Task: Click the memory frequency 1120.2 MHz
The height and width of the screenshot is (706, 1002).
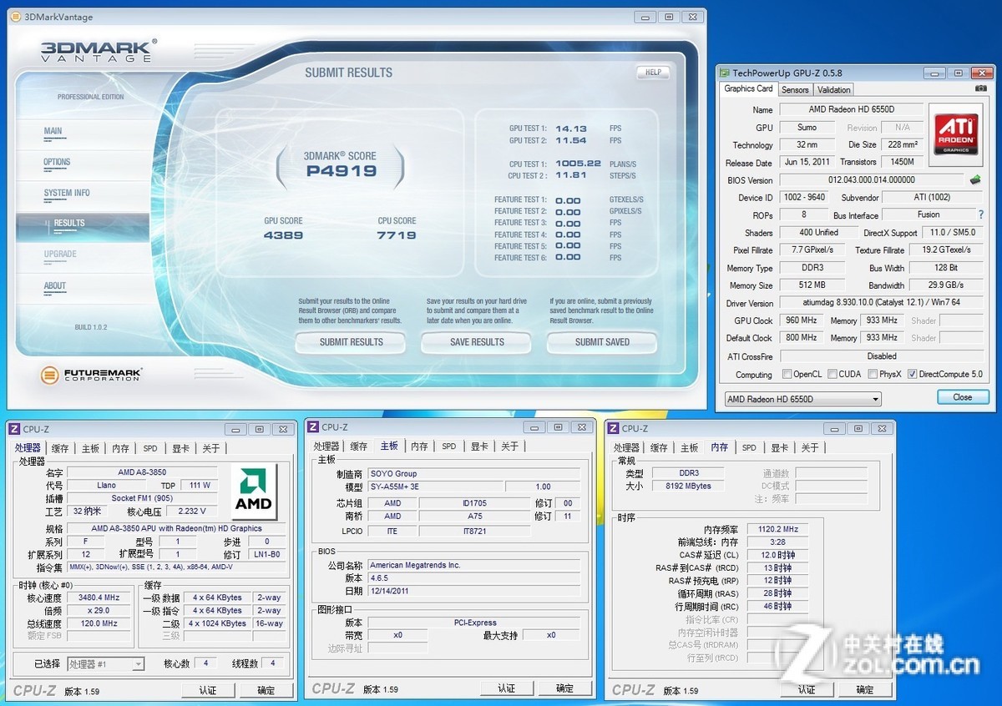Action: [778, 529]
